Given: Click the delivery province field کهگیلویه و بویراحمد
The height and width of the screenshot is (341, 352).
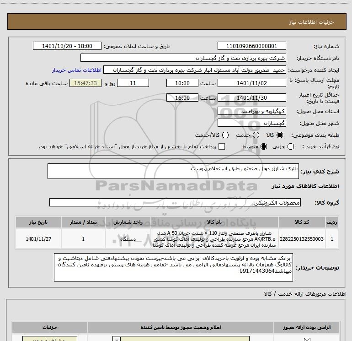Looking at the screenshot, I should 251,111.
